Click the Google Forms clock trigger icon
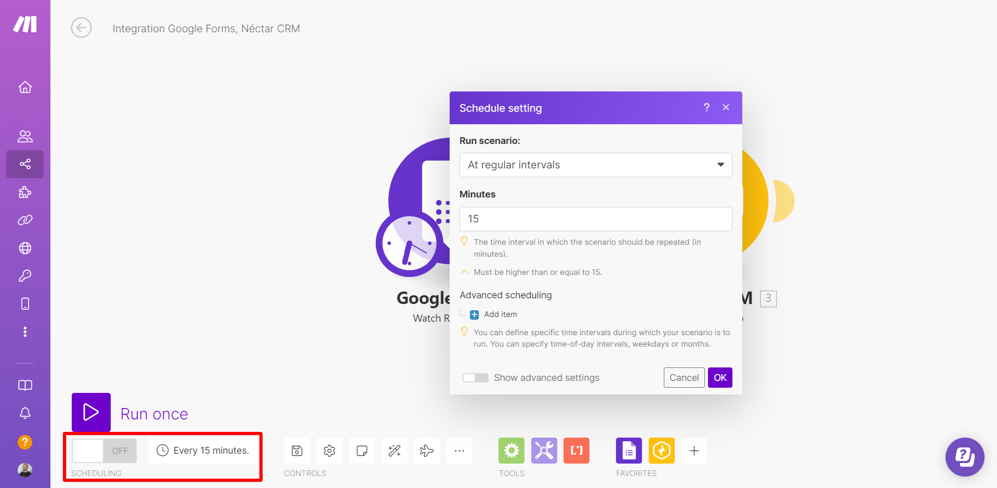The image size is (997, 488). [409, 243]
